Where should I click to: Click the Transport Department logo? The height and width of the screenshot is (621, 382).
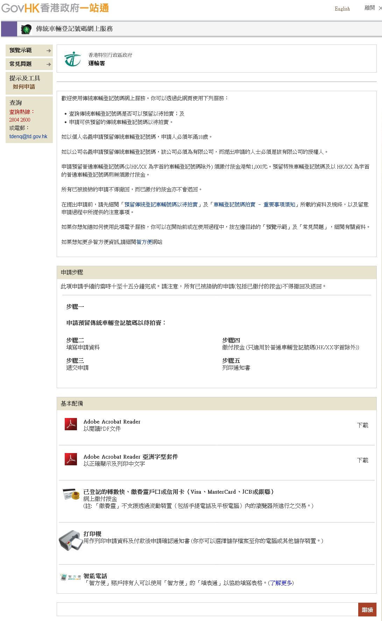[x=72, y=59]
